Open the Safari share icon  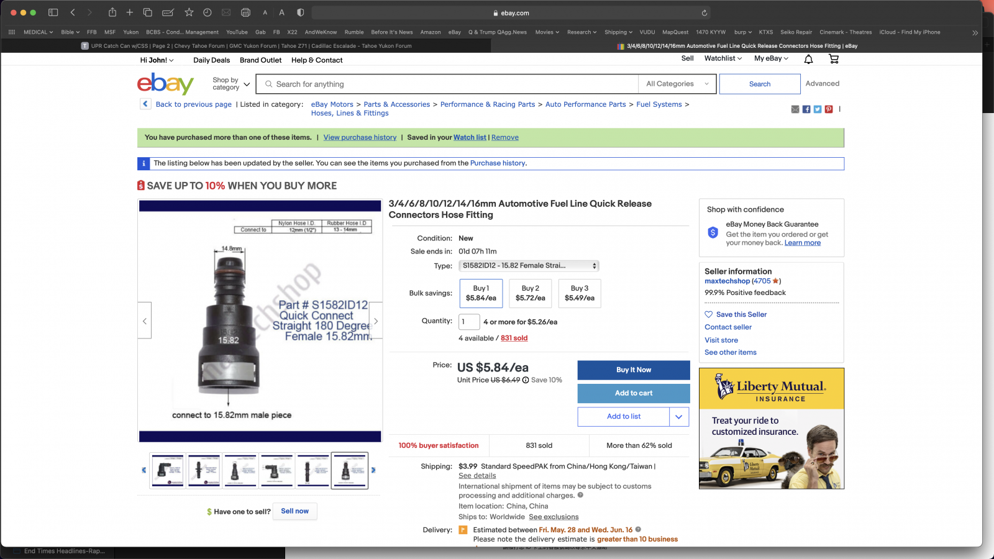coord(112,12)
